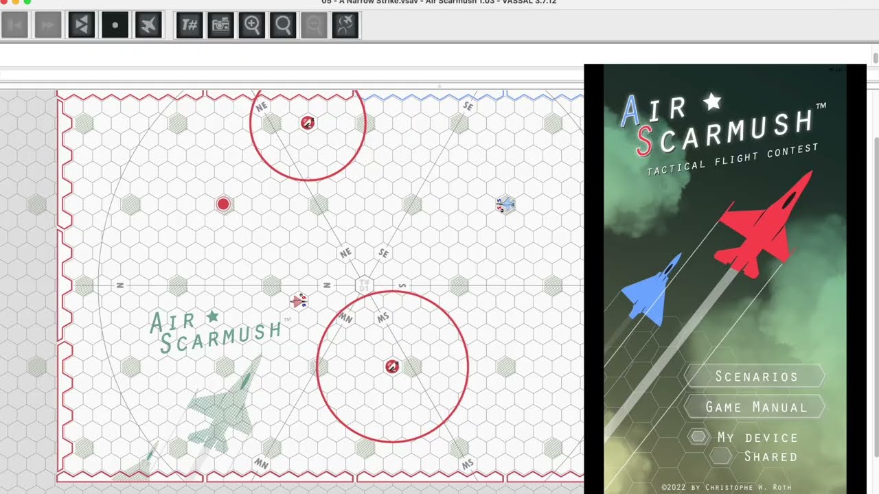
Task: Click the undo step-back toolbar button
Action: pyautogui.click(x=15, y=25)
